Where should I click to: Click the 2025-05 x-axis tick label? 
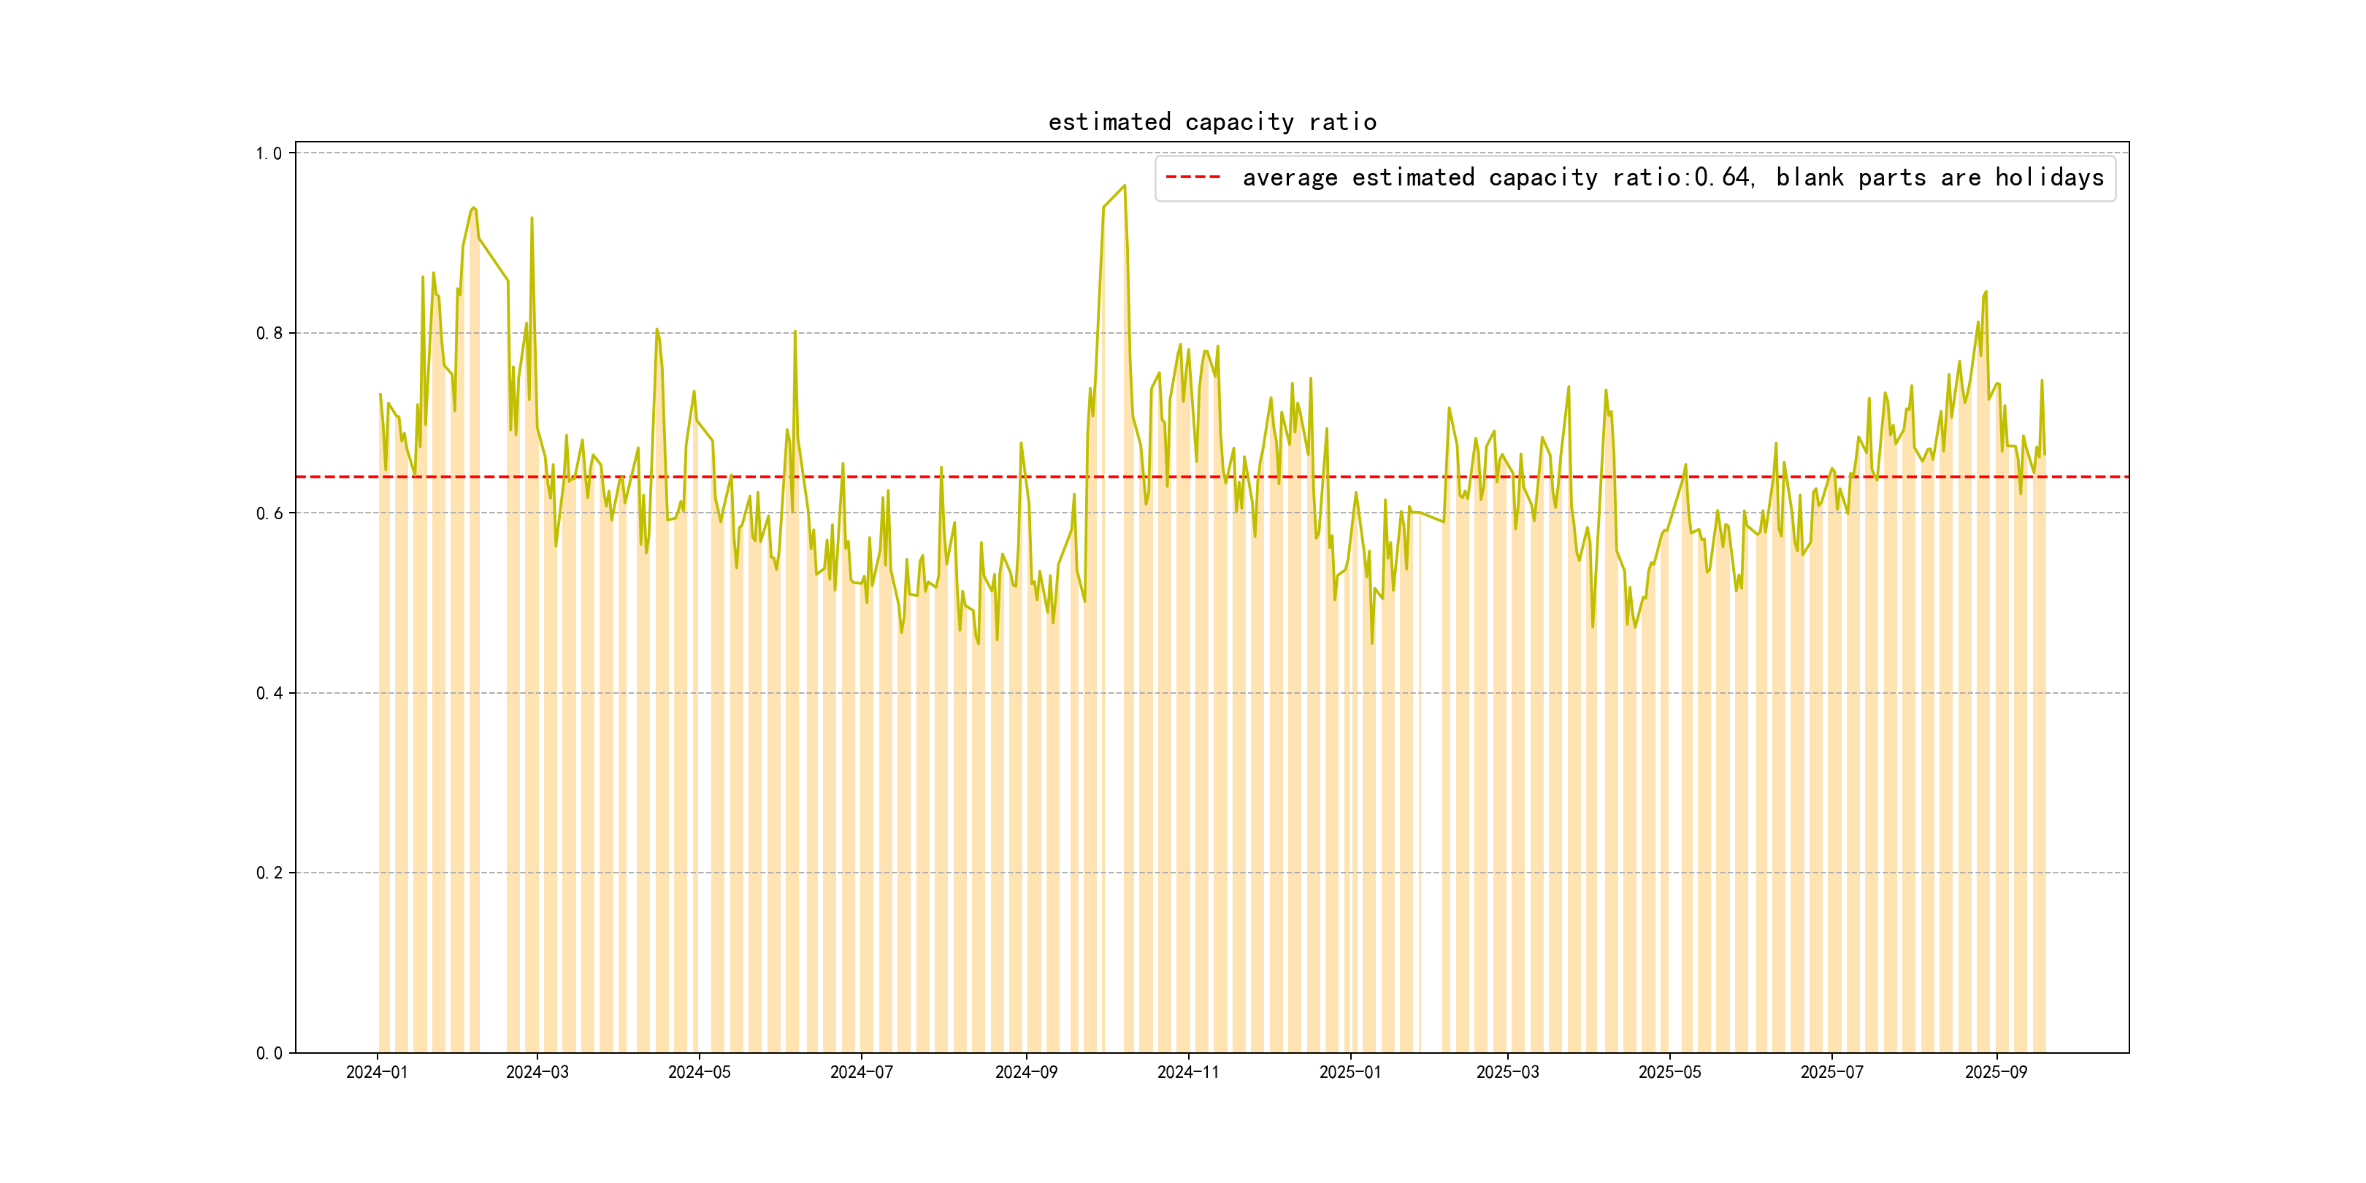point(1670,1072)
